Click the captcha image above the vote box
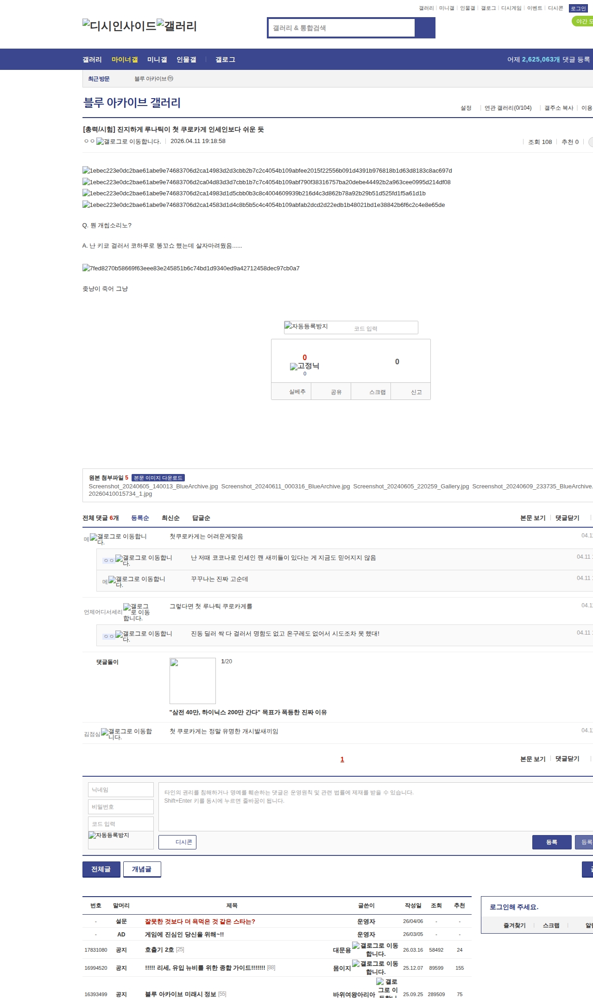This screenshot has width=593, height=998. pos(306,326)
